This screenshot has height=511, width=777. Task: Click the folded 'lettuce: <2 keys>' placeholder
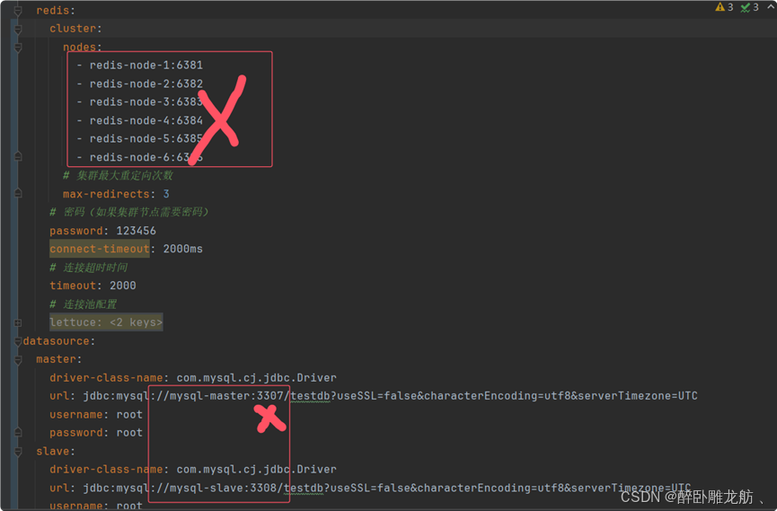pos(106,322)
